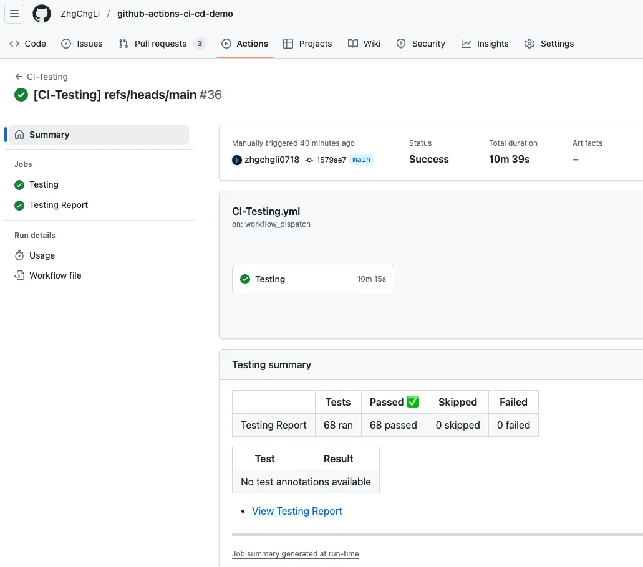Image resolution: width=643 pixels, height=567 pixels.
Task: Click the green success check beside run title
Action: pyautogui.click(x=21, y=95)
